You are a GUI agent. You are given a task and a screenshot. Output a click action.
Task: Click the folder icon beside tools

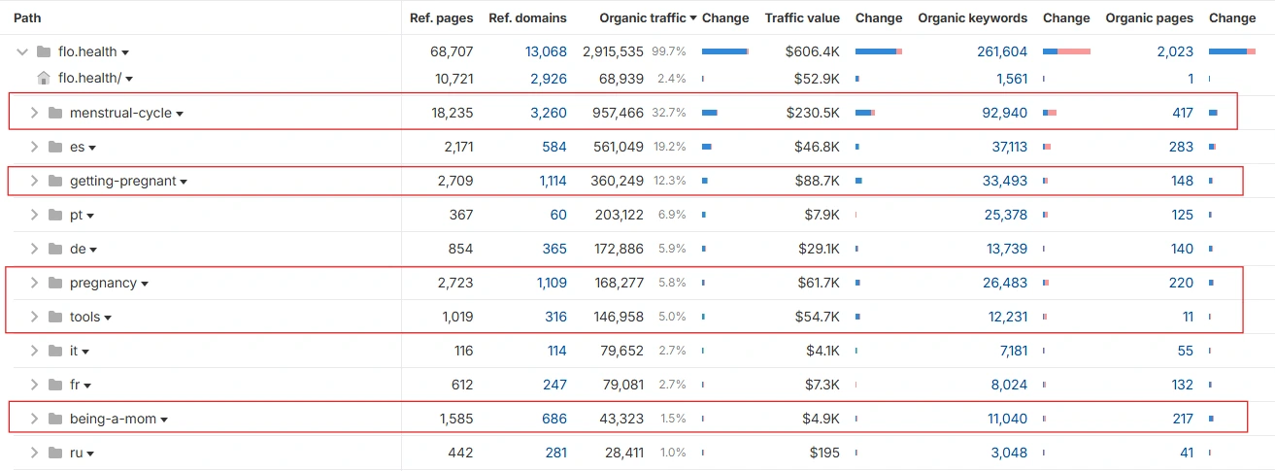point(54,317)
